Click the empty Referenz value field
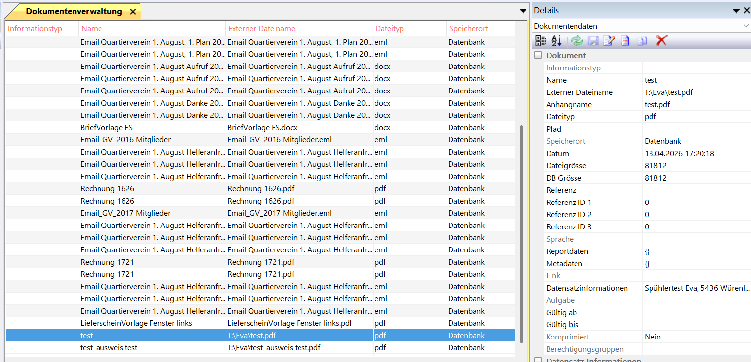Screen dimensions: 751x362 697,190
